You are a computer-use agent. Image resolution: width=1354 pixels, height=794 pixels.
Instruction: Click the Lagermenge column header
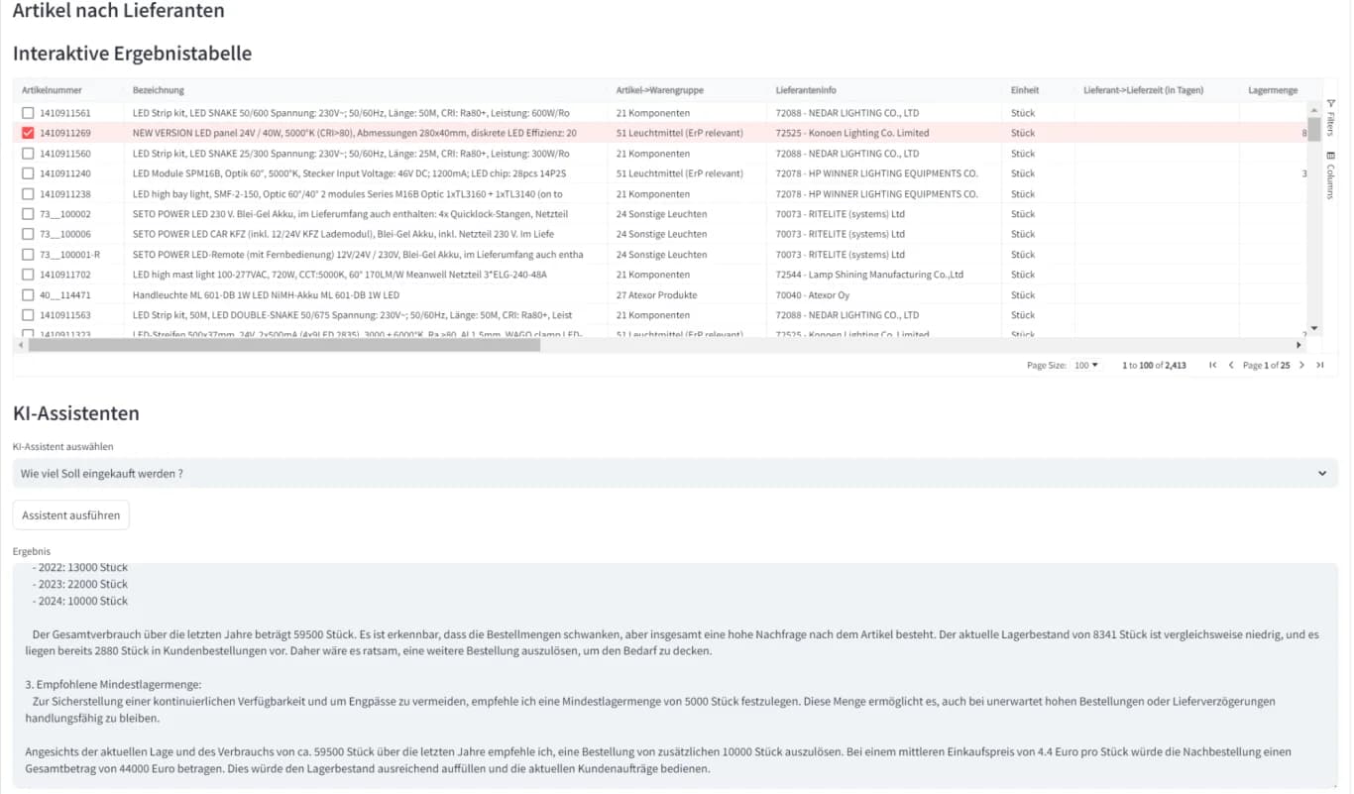(x=1272, y=90)
